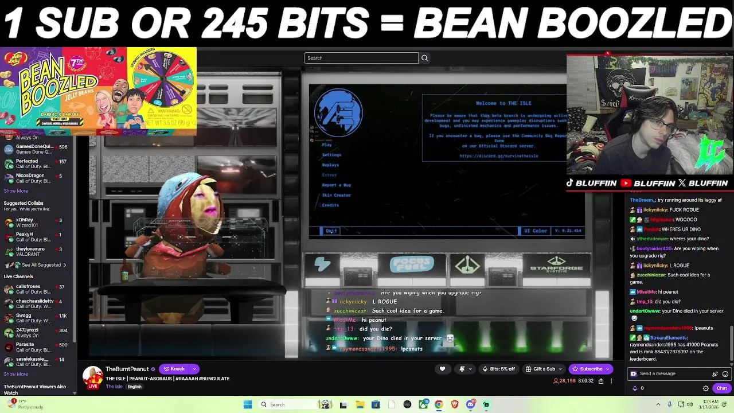Open theylovexuro VALORANT channel
The width and height of the screenshot is (734, 413).
coord(36,252)
